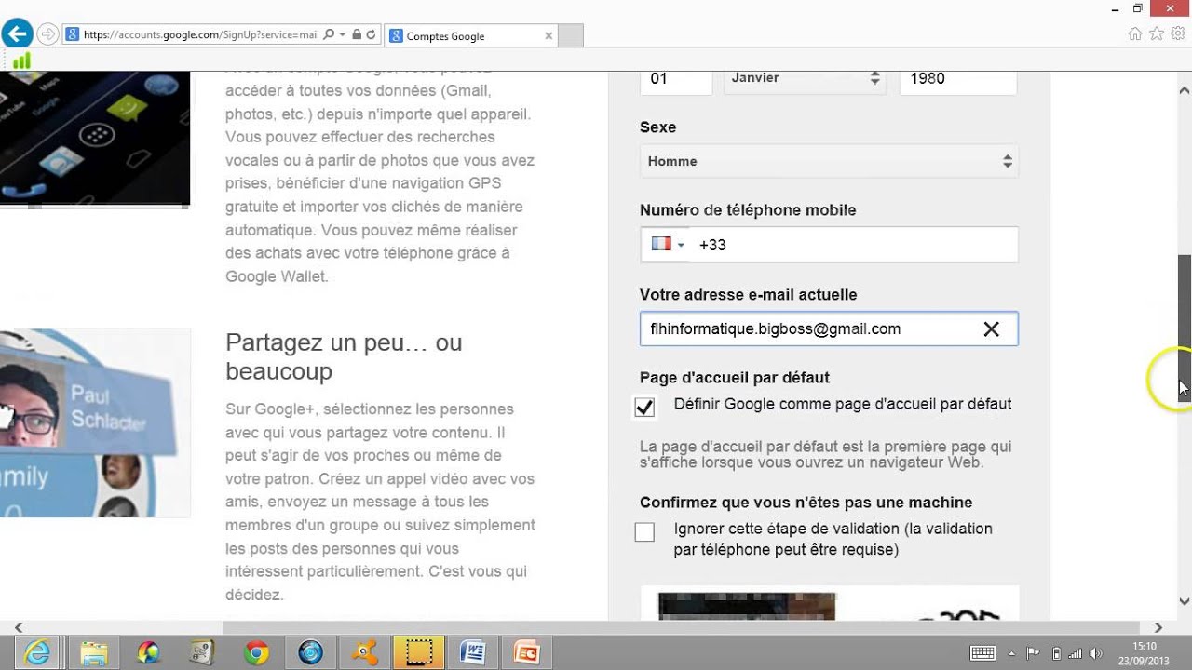This screenshot has width=1192, height=670.
Task: Open the address bar autocomplete dropdown arrow
Action: pos(343,35)
